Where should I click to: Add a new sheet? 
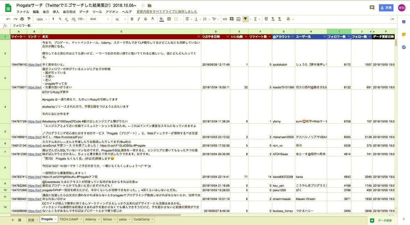tap(13, 220)
